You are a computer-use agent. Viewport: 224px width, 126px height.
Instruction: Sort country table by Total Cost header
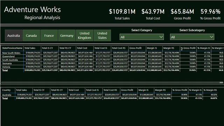(73, 90)
